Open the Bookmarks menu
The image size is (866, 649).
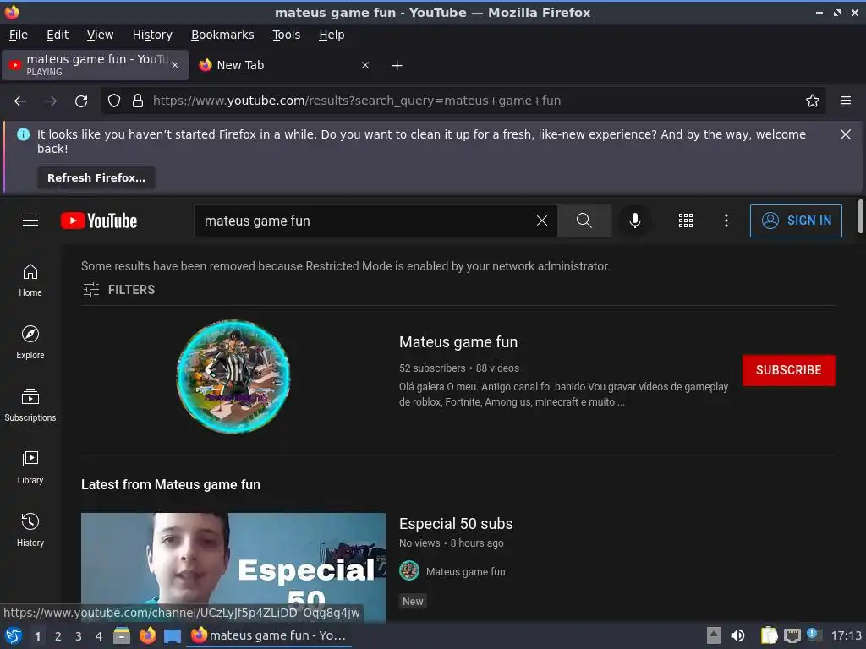[222, 35]
